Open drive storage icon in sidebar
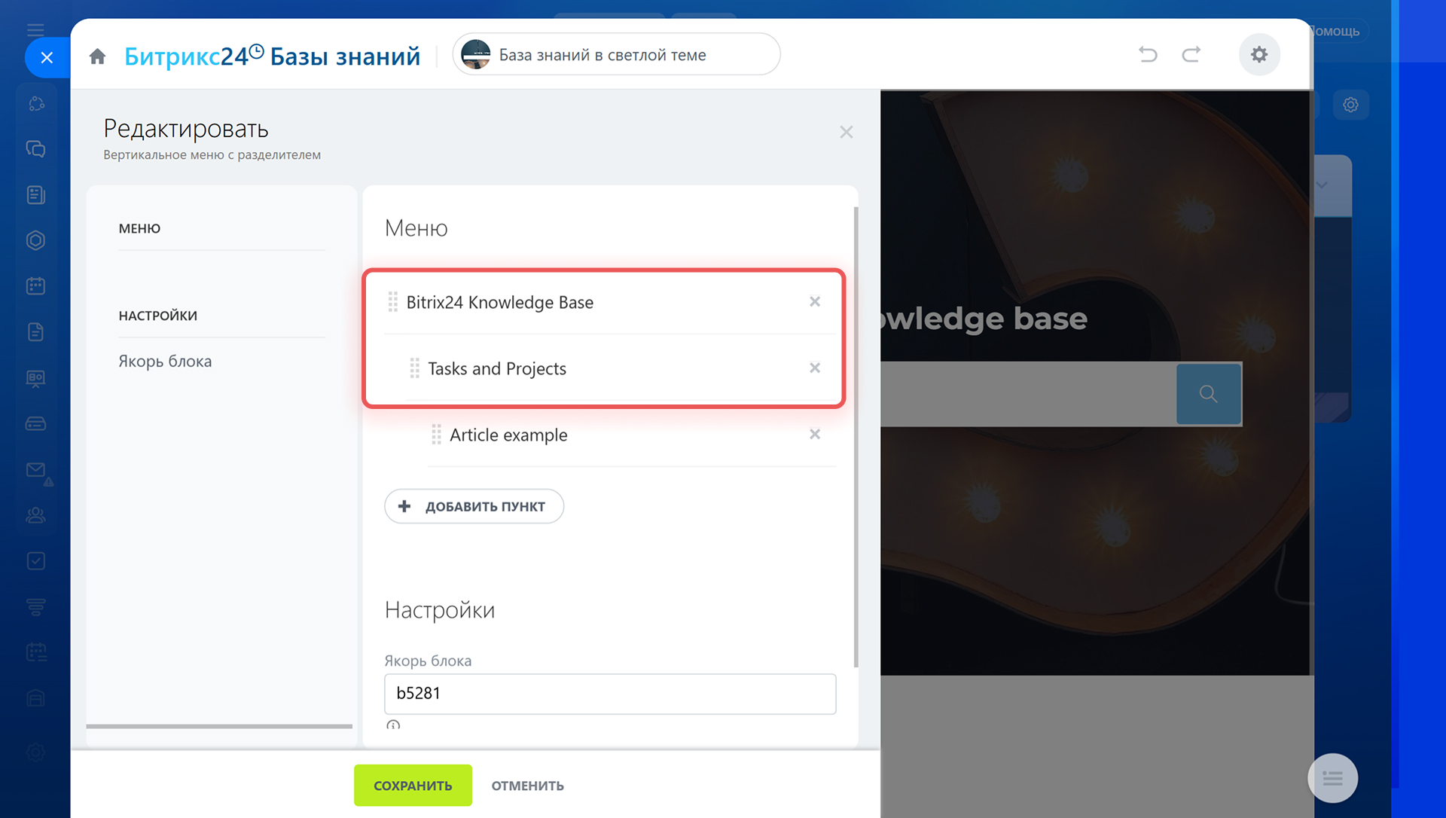The width and height of the screenshot is (1446, 818). (35, 423)
